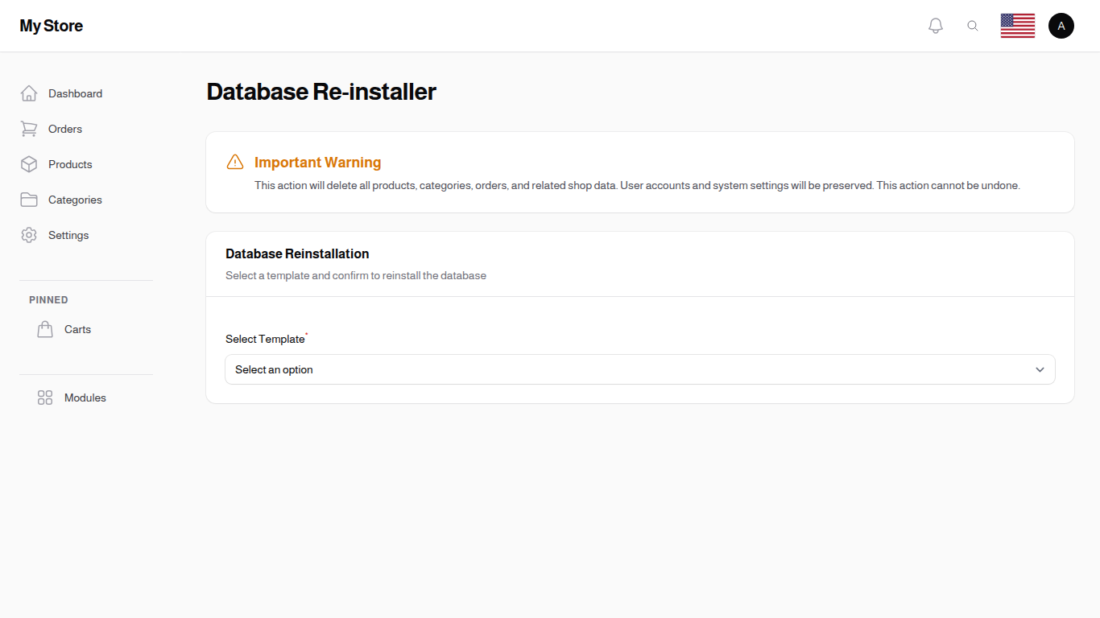Open Categories using the folder icon
This screenshot has height=618, width=1100.
[x=29, y=200]
